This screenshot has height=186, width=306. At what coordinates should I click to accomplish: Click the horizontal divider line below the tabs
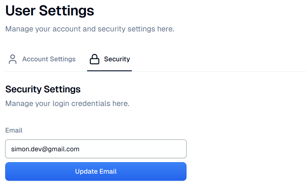tap(212, 71)
